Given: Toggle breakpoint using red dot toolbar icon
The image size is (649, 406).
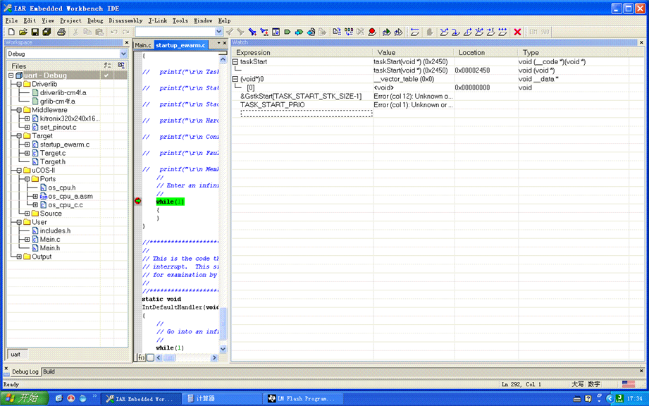Looking at the screenshot, I should 371,32.
